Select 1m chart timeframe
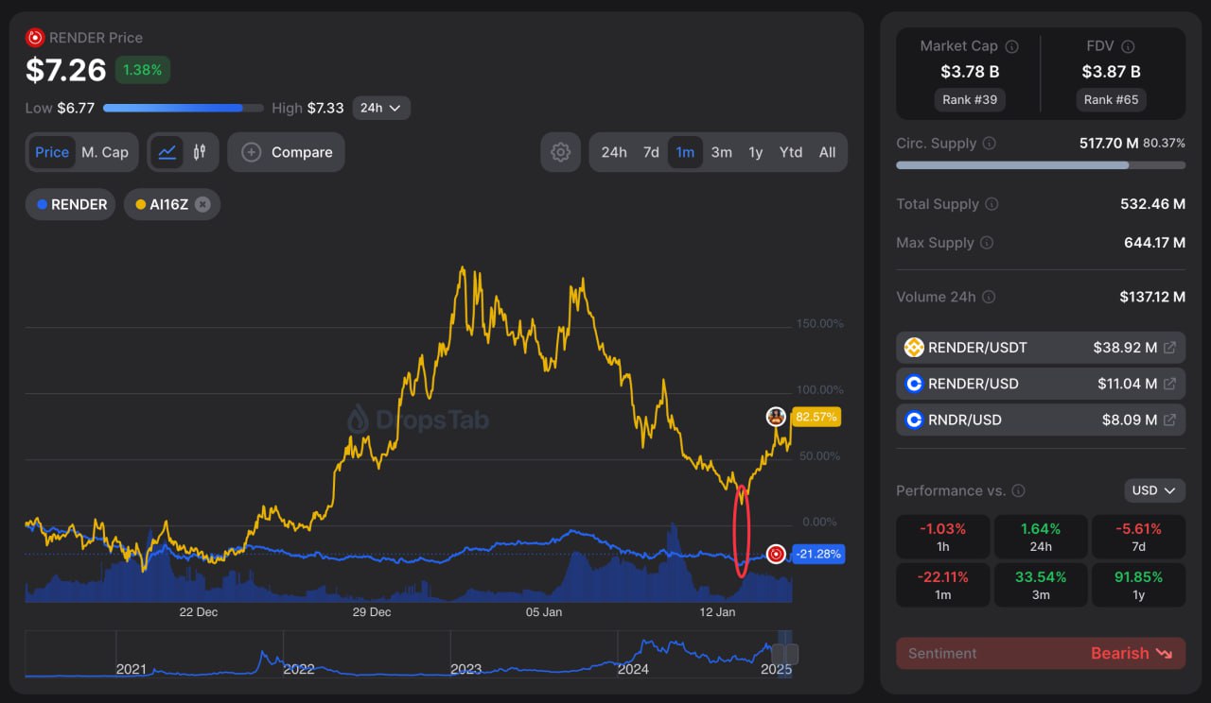 tap(685, 152)
